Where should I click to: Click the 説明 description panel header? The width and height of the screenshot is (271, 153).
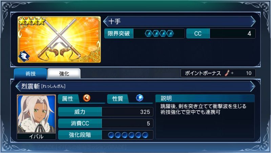205,98
